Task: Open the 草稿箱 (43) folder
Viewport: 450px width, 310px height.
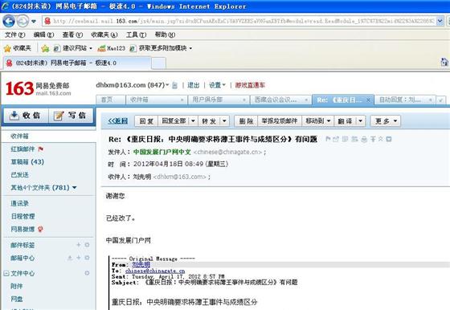Action: coord(27,161)
